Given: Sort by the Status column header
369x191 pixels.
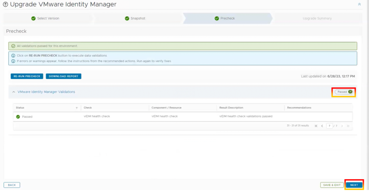Looking at the screenshot, I should coord(20,108).
